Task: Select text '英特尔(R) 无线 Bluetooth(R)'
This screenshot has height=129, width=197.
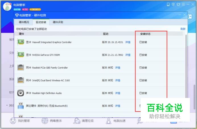Action: click(52, 106)
